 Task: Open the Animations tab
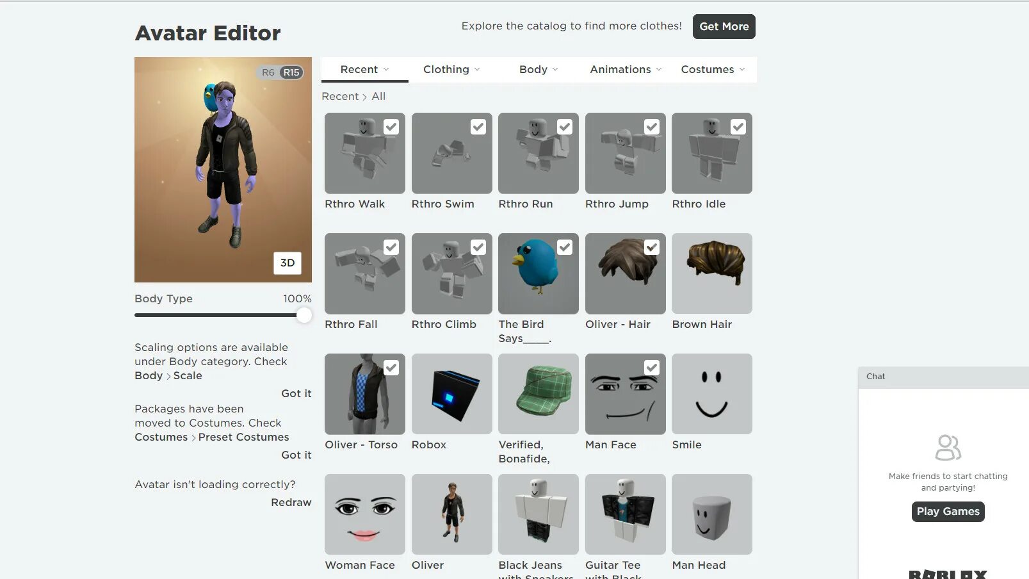pyautogui.click(x=626, y=69)
